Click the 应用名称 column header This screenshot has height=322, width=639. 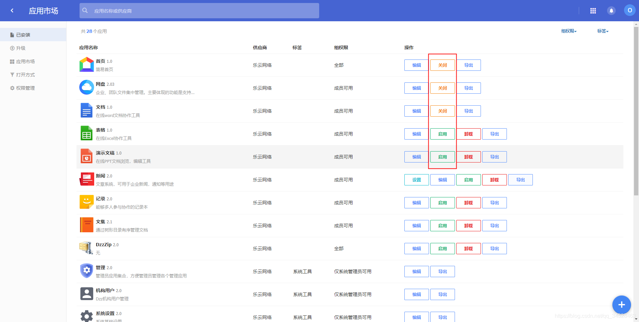(x=89, y=48)
